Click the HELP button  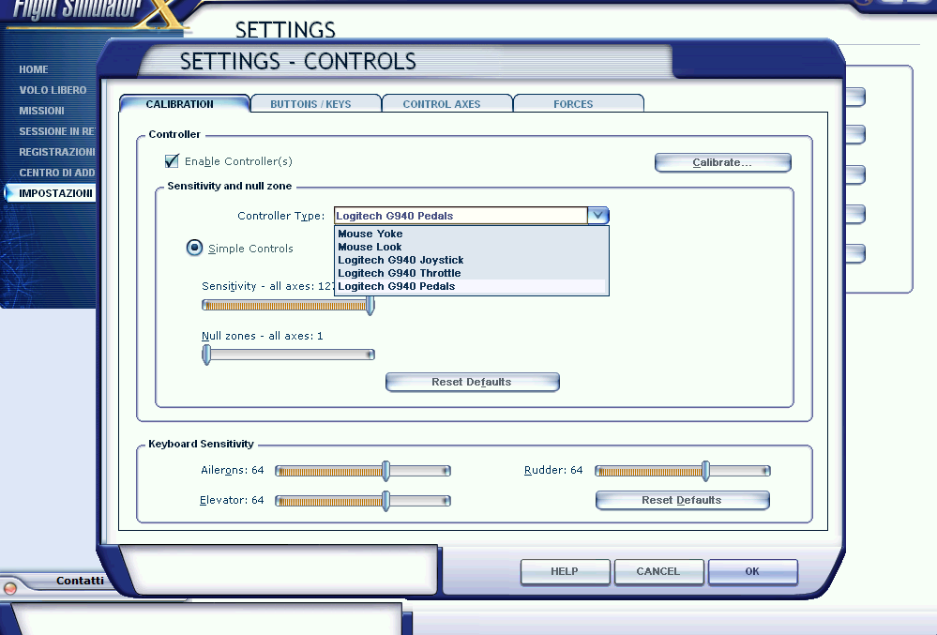[x=566, y=571]
